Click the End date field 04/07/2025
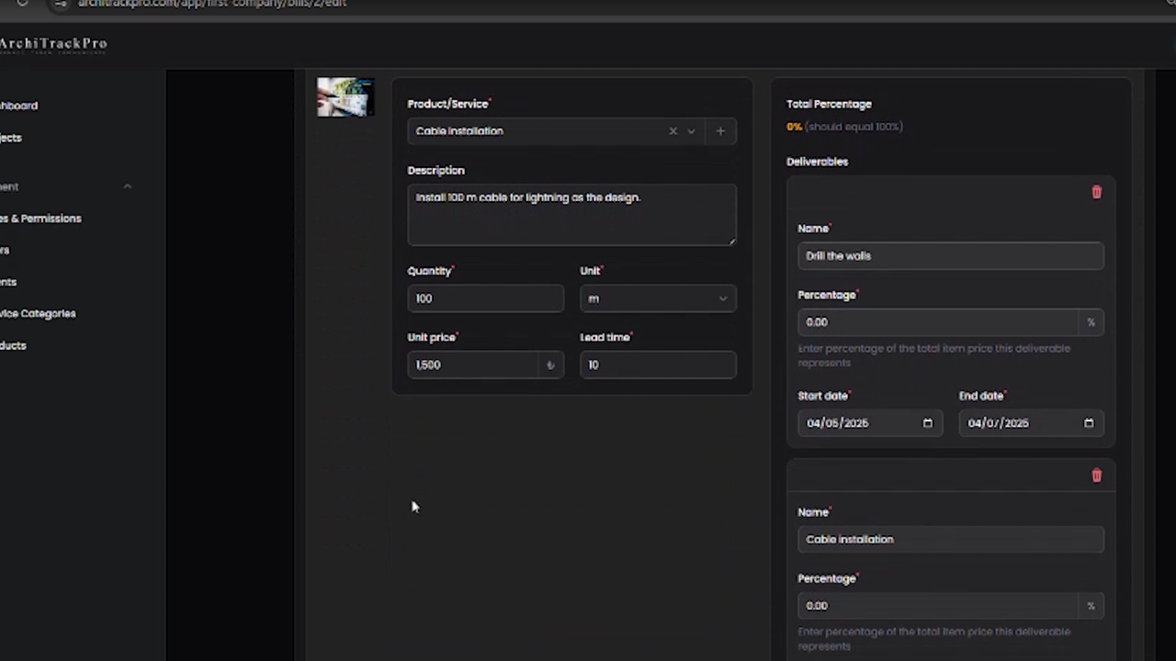 [1031, 423]
